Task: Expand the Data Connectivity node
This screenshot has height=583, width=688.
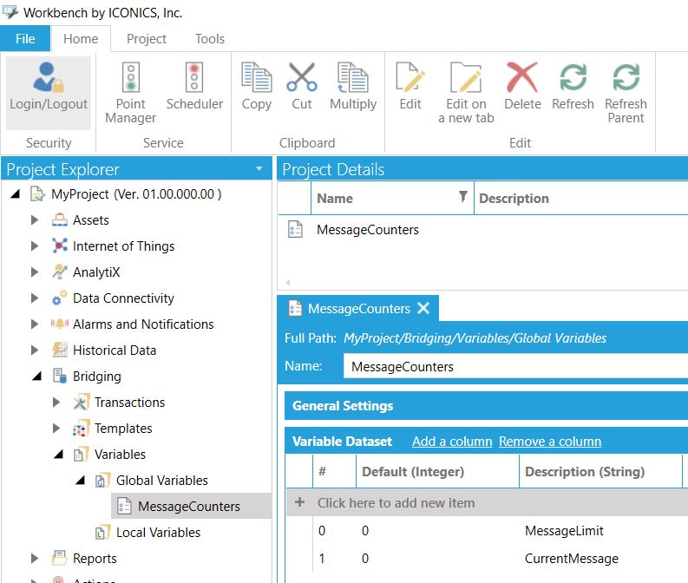Action: pos(35,298)
